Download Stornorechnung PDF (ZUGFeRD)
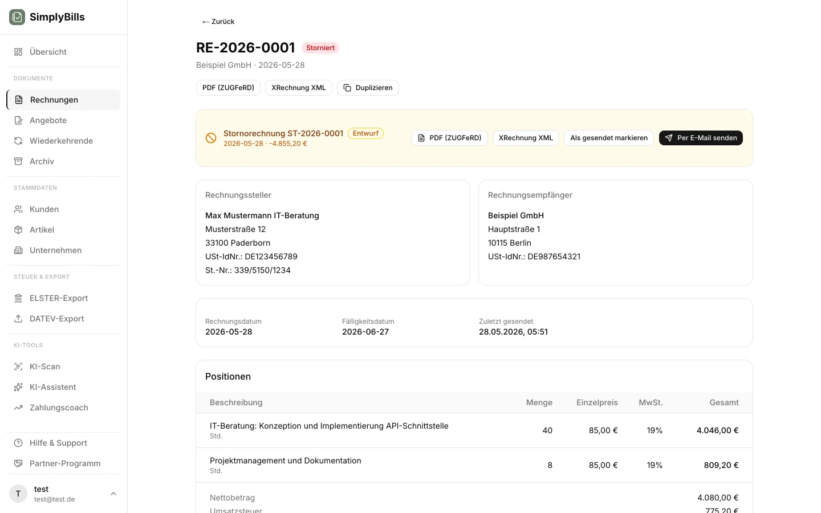821x513 pixels. click(449, 138)
